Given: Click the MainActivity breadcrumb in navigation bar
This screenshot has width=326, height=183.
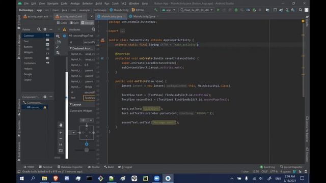Looking at the screenshot, I should (119, 10).
